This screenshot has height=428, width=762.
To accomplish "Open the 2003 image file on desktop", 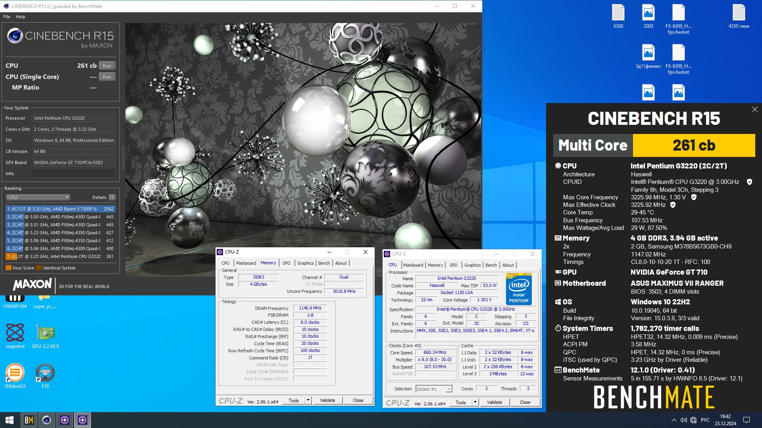I will (648, 16).
